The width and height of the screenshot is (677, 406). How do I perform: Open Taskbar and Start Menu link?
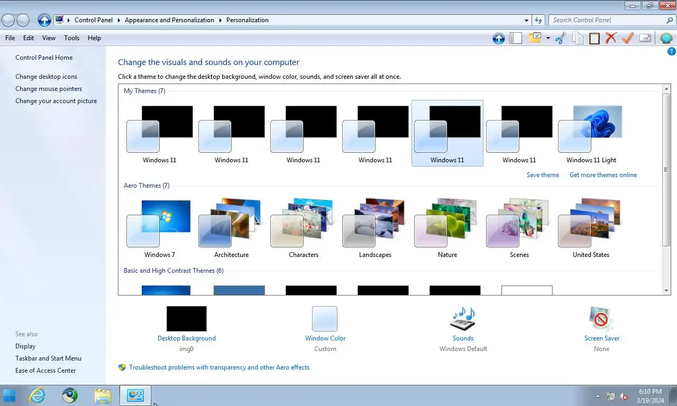[x=48, y=358]
